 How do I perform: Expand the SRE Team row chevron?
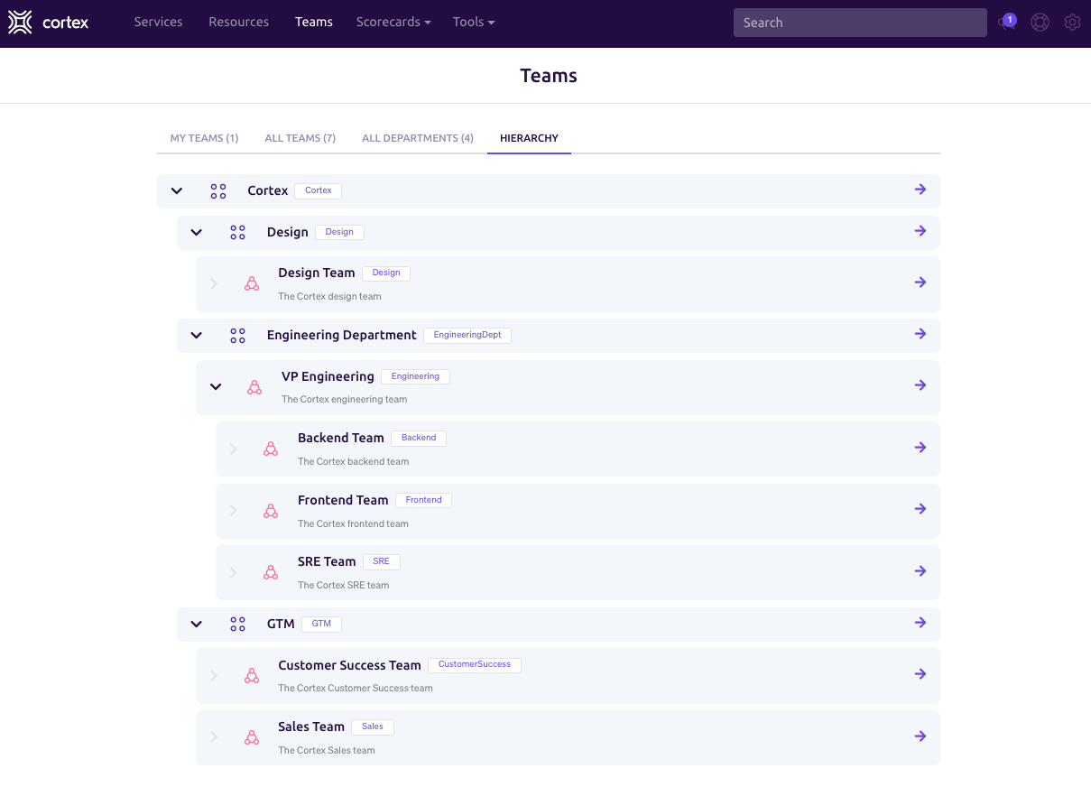tap(233, 572)
